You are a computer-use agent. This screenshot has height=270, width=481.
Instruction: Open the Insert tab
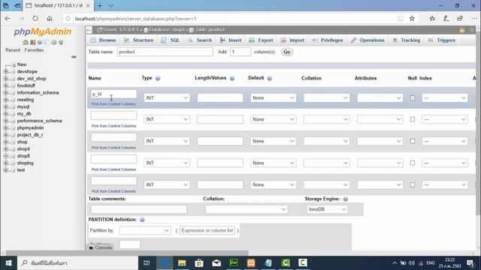pyautogui.click(x=231, y=40)
